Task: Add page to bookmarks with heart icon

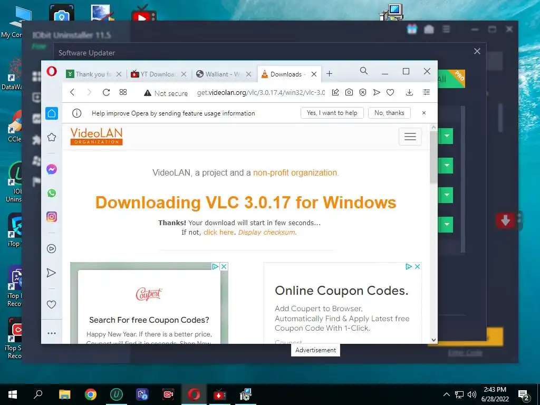Action: point(390,92)
